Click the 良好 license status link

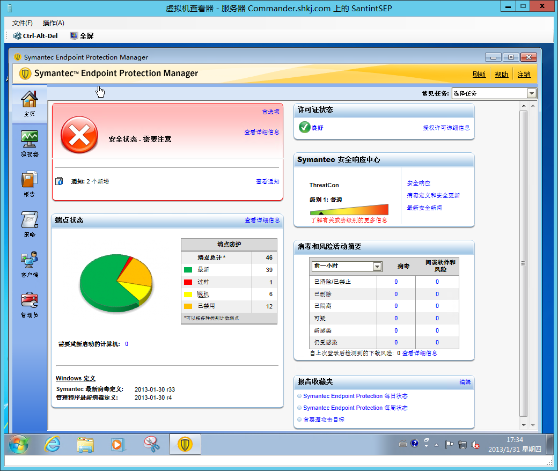click(x=318, y=128)
